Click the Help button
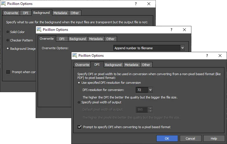 coord(214,138)
